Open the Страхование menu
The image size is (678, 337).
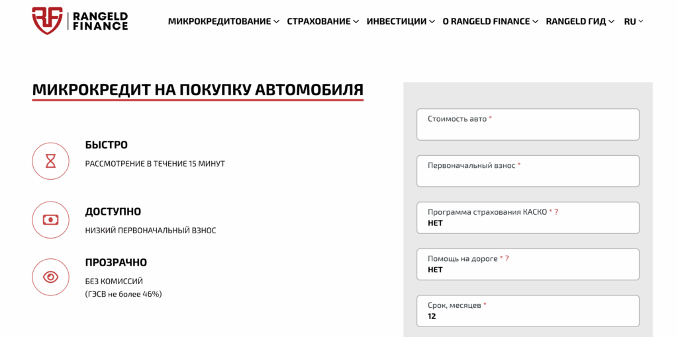322,21
